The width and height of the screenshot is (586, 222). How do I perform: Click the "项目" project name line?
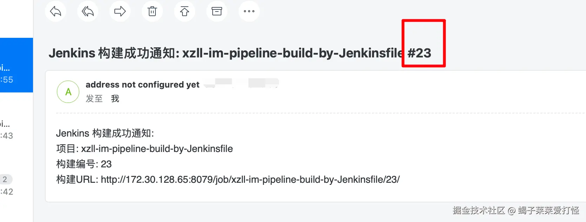click(x=144, y=149)
